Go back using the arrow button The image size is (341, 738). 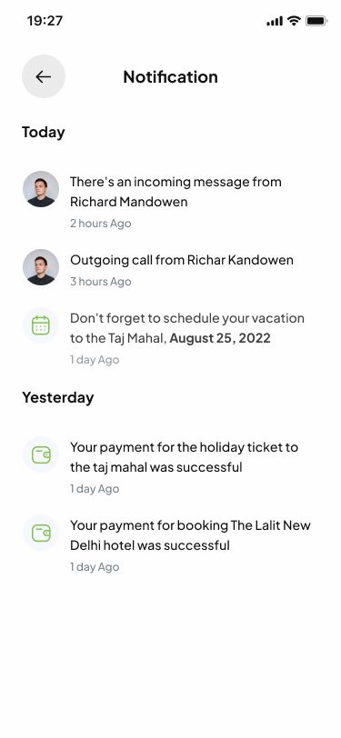[44, 76]
